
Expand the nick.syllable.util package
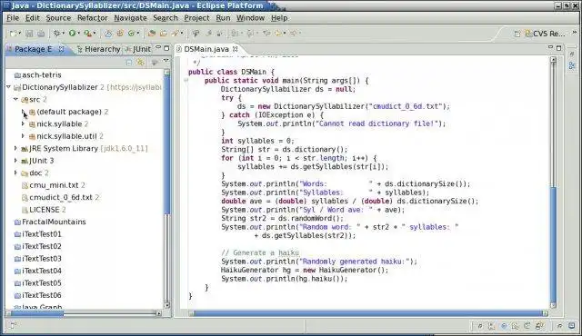coord(23,136)
